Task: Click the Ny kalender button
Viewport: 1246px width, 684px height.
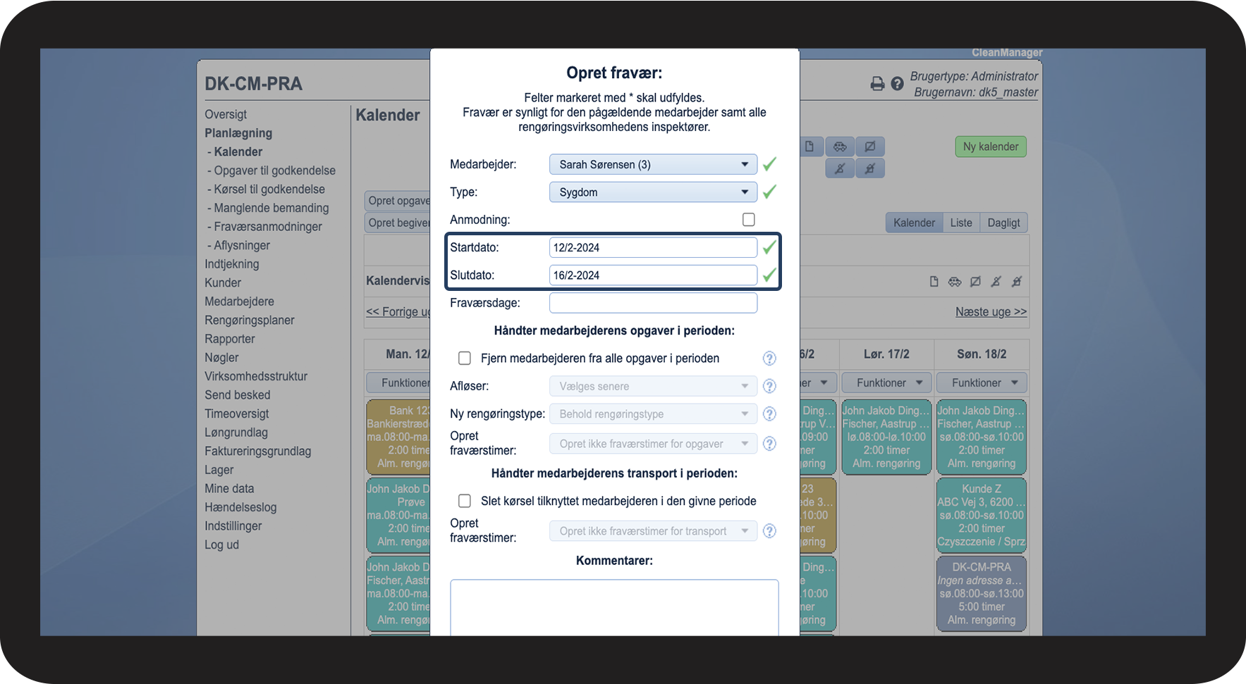Action: [x=991, y=147]
